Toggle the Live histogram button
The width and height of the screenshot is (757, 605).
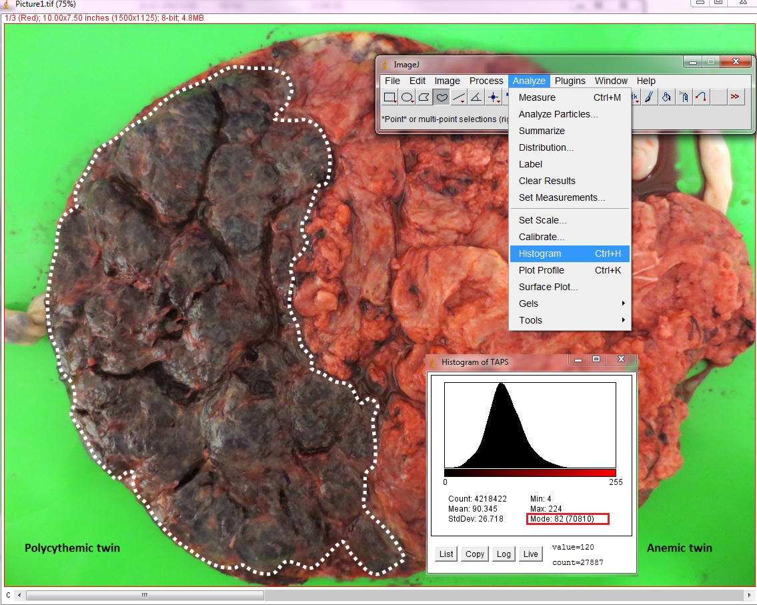[x=530, y=554]
